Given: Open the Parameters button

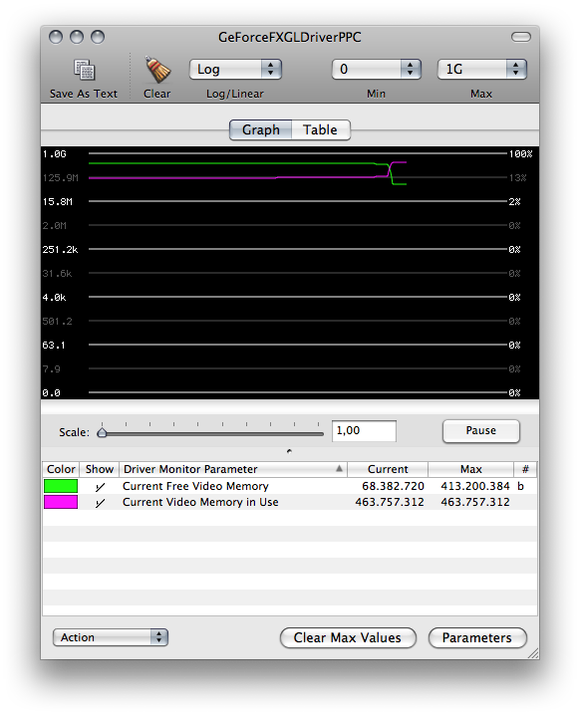Looking at the screenshot, I should pyautogui.click(x=477, y=637).
